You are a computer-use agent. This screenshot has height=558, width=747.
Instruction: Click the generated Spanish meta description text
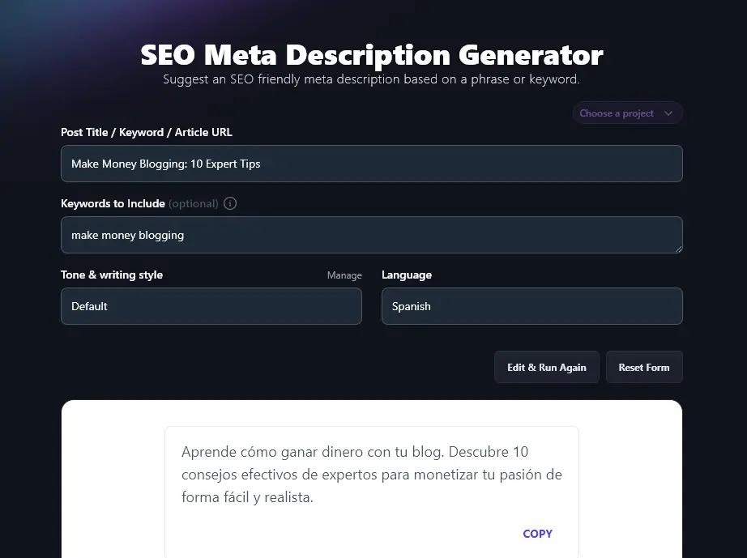click(371, 475)
